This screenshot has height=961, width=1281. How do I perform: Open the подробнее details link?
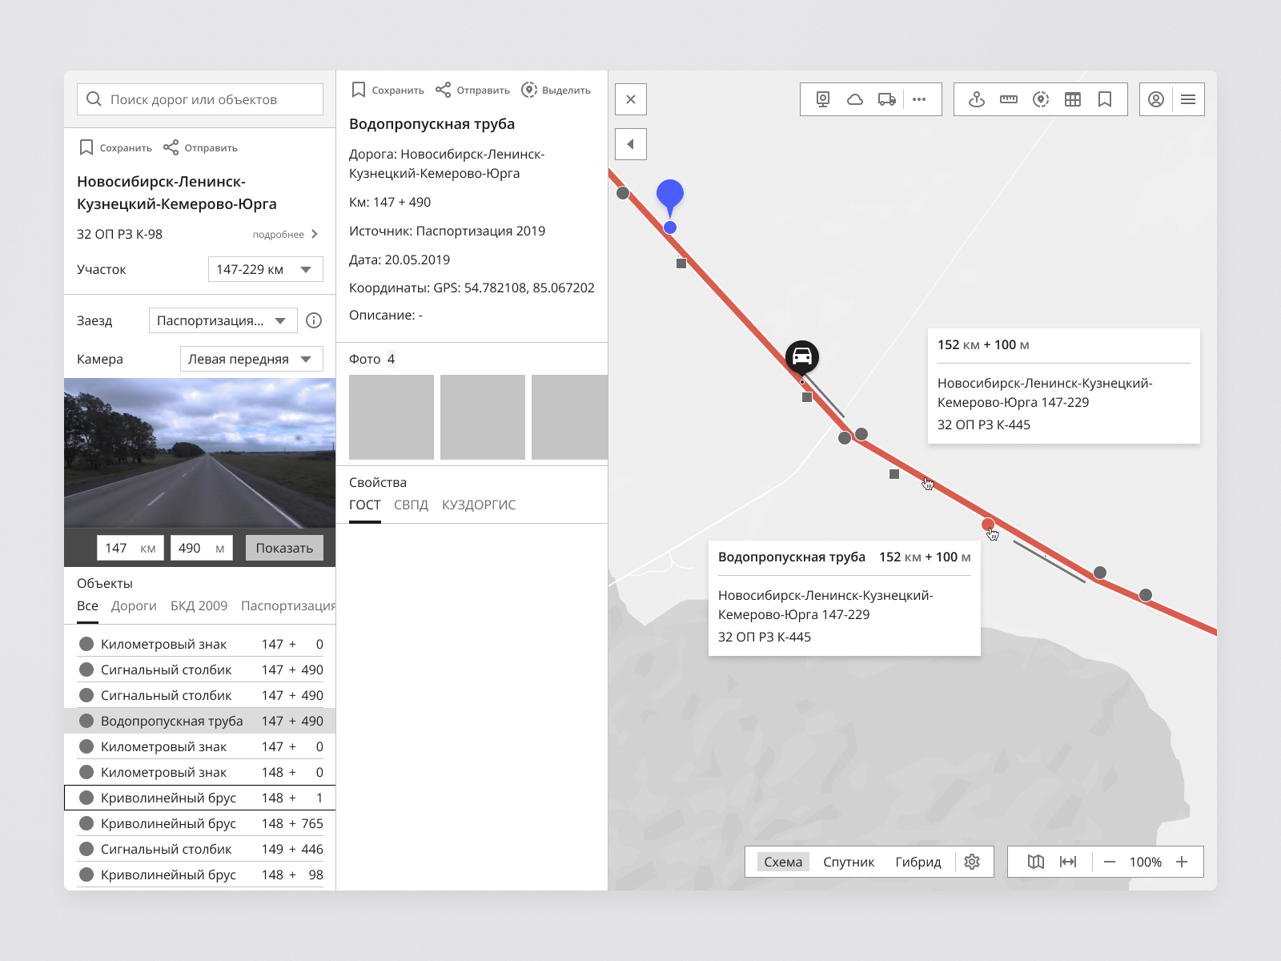(286, 235)
